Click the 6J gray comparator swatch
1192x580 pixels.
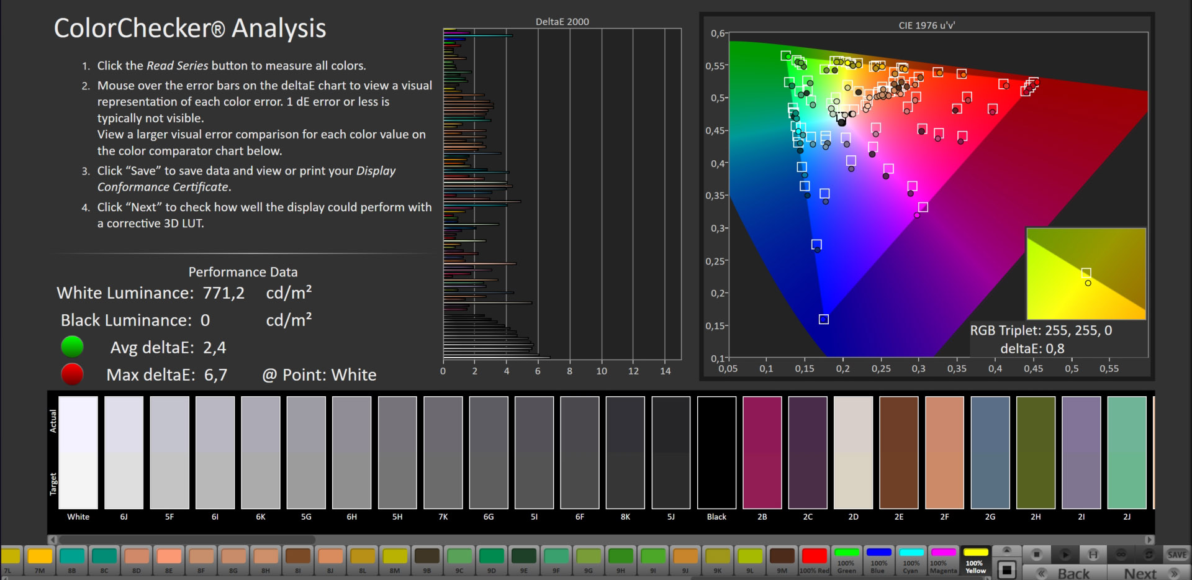124,453
